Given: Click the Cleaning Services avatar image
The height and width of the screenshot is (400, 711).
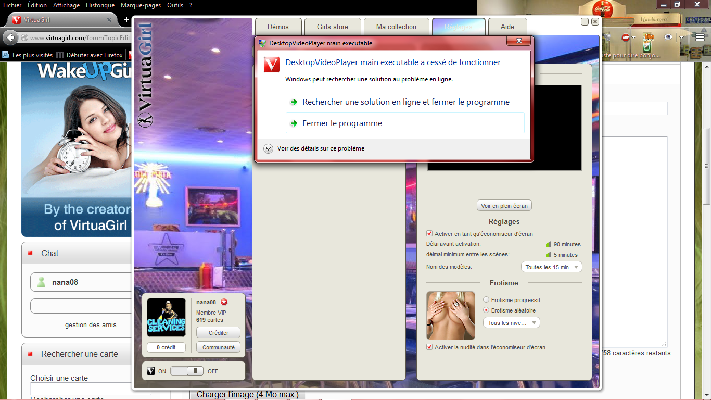Looking at the screenshot, I should [166, 318].
